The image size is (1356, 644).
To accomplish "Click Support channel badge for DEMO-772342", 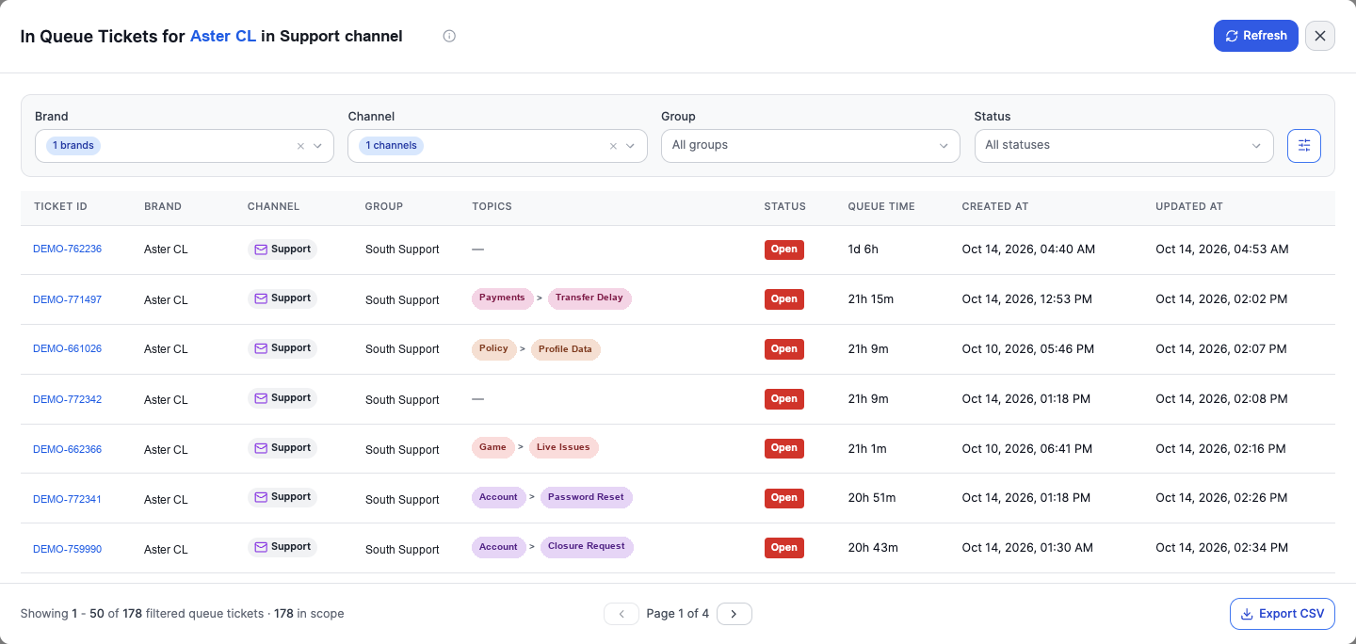I will pos(282,398).
